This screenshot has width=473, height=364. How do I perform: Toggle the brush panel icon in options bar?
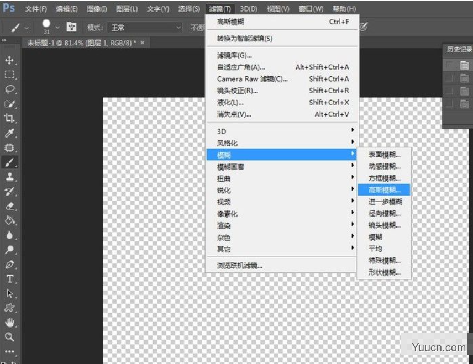click(x=71, y=26)
